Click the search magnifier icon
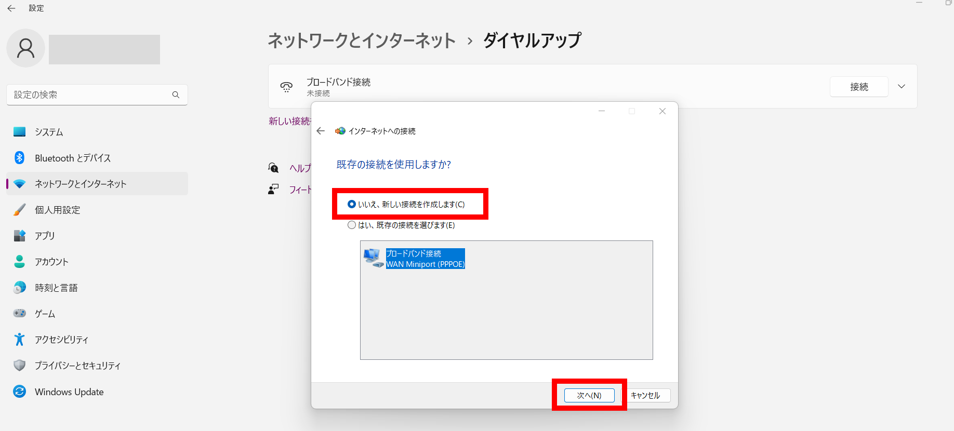 [176, 95]
